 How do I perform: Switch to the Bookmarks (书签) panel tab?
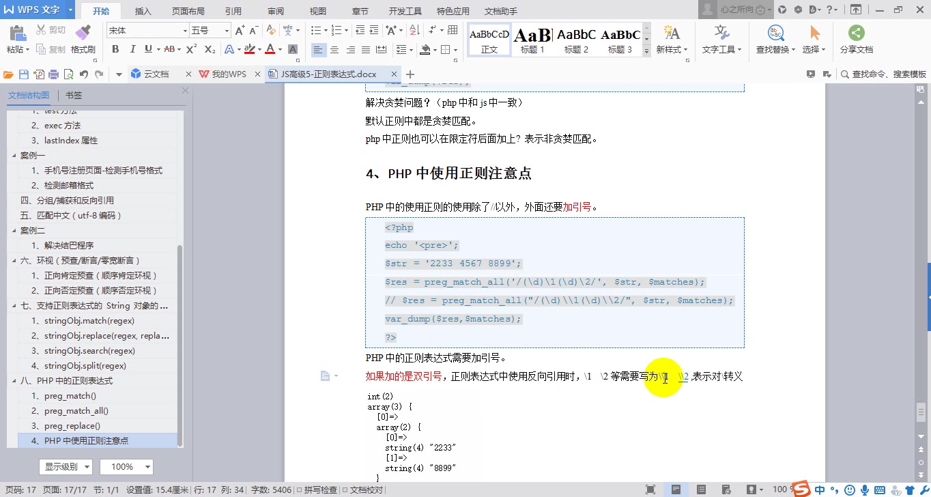click(x=74, y=96)
